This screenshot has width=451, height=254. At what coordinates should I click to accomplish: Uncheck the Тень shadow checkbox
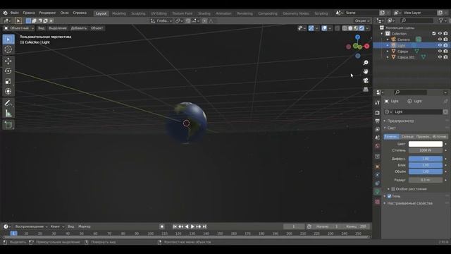pyautogui.click(x=389, y=196)
